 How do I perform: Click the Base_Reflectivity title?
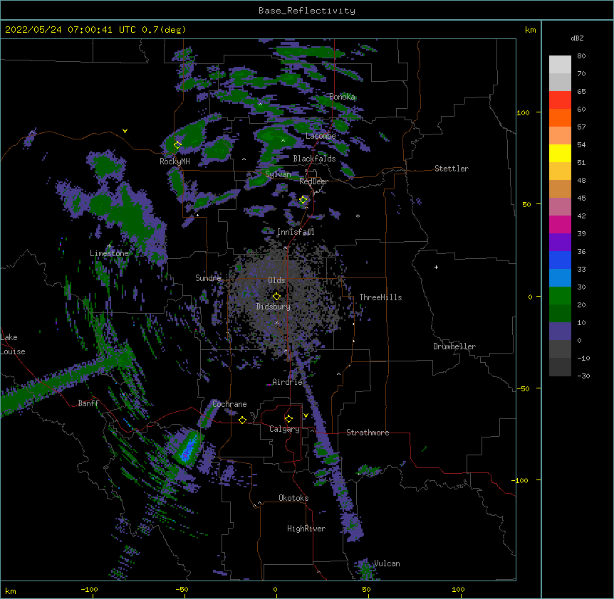coord(307,11)
